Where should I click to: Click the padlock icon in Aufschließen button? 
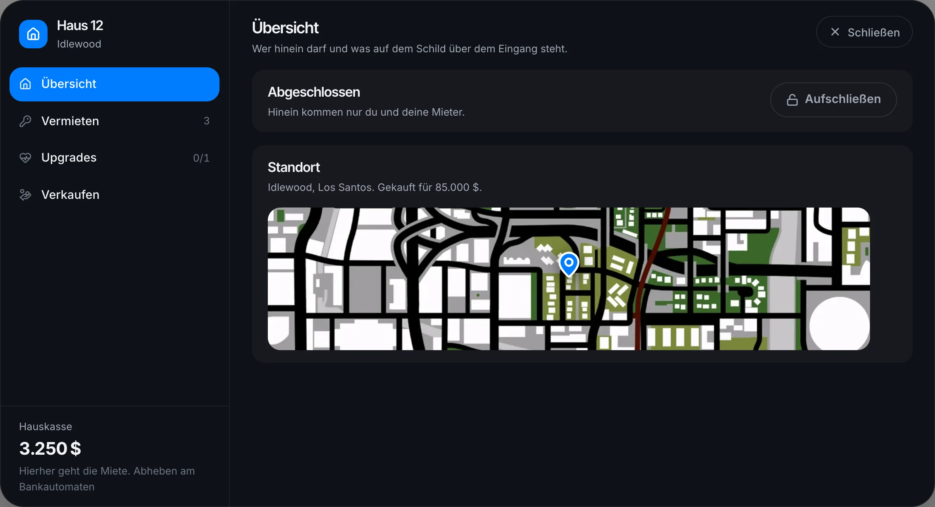pyautogui.click(x=792, y=100)
